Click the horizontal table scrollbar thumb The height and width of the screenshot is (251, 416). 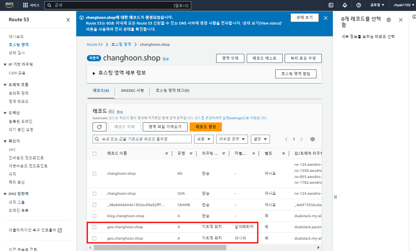pyautogui.click(x=160, y=248)
